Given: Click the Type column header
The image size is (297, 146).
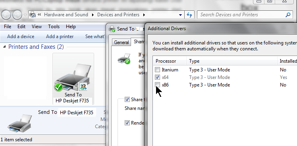Looking at the screenshot, I should coord(232,61).
